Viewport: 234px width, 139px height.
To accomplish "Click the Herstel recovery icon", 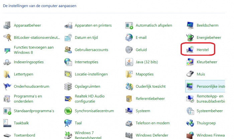I will point(190,50).
